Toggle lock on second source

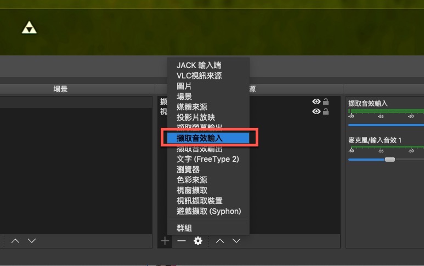[326, 111]
